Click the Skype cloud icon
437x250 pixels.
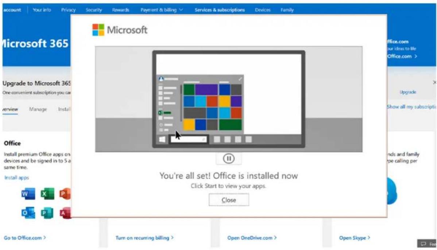392,192
